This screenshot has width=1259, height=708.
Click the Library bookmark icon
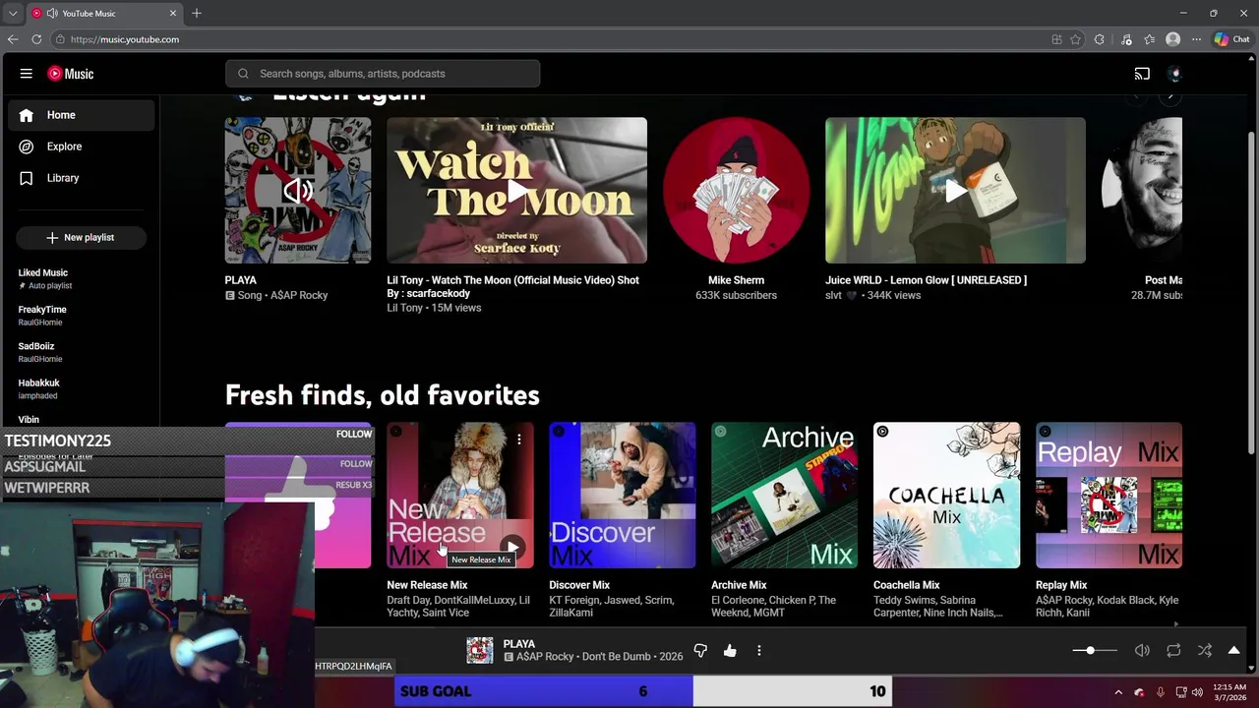click(x=27, y=178)
